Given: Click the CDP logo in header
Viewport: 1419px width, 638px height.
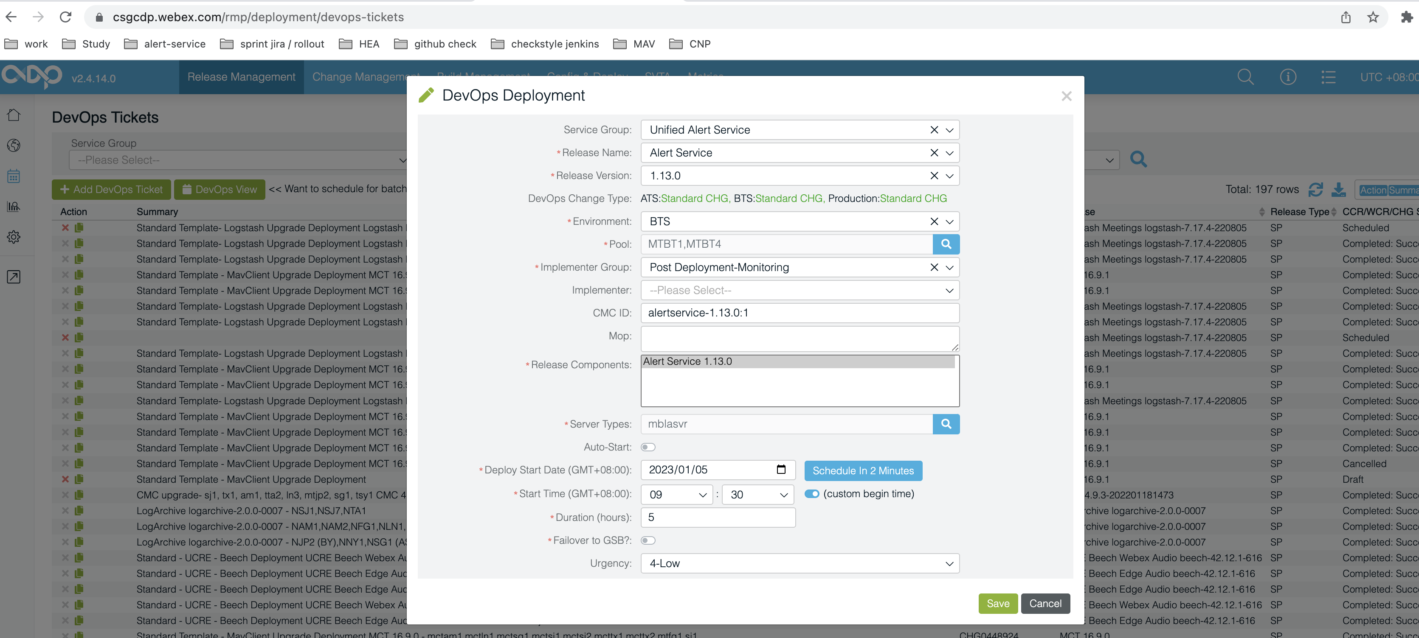Looking at the screenshot, I should (31, 76).
